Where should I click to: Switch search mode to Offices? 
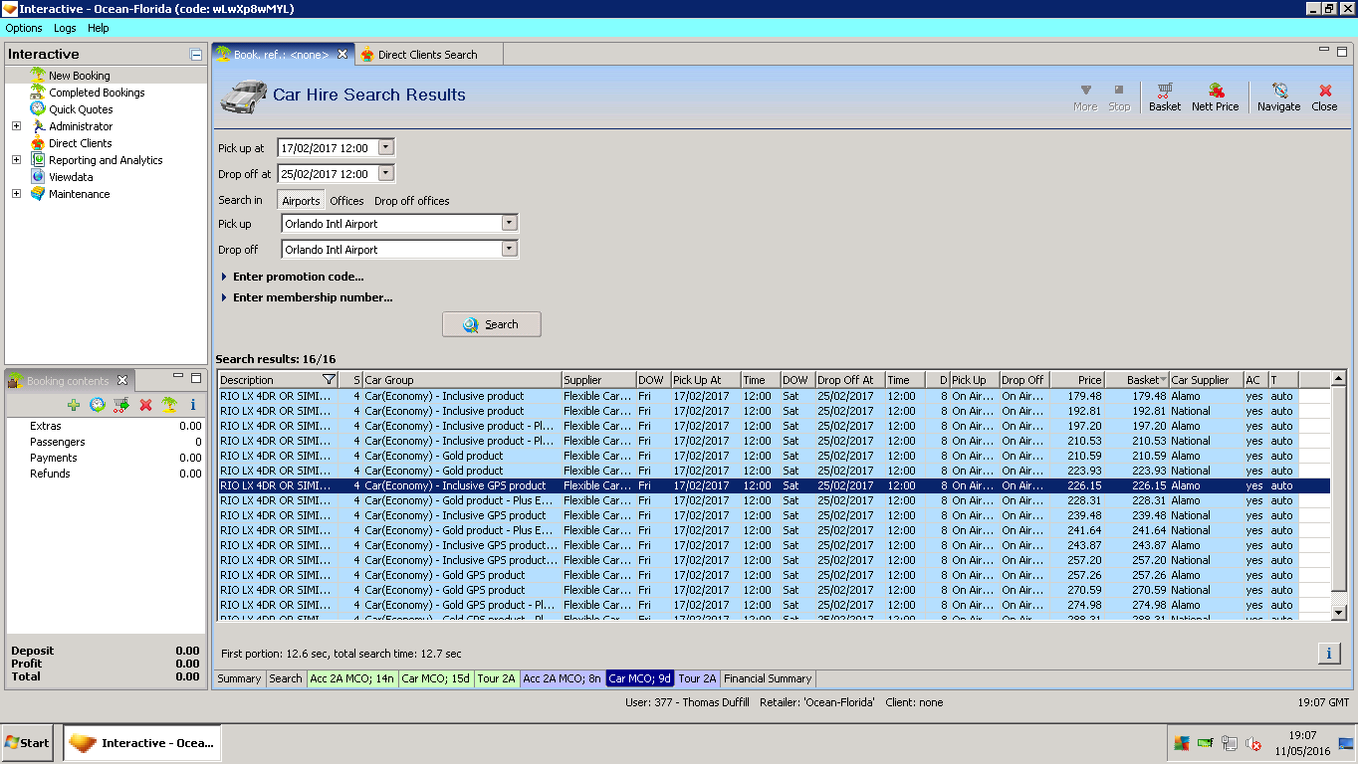click(x=346, y=201)
